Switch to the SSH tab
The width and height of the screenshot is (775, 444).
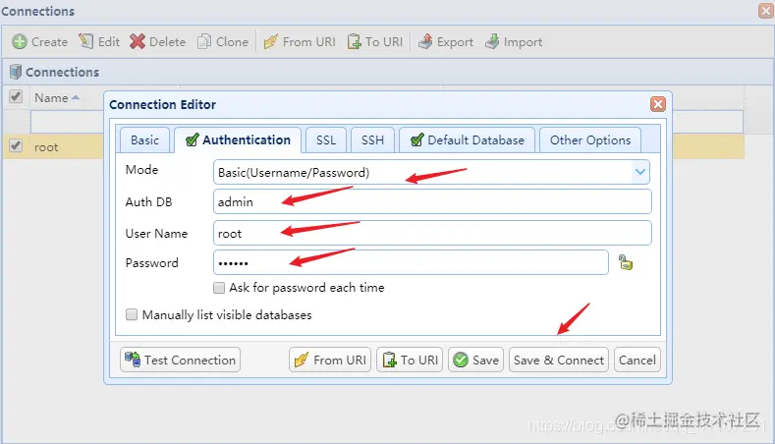[x=372, y=140]
